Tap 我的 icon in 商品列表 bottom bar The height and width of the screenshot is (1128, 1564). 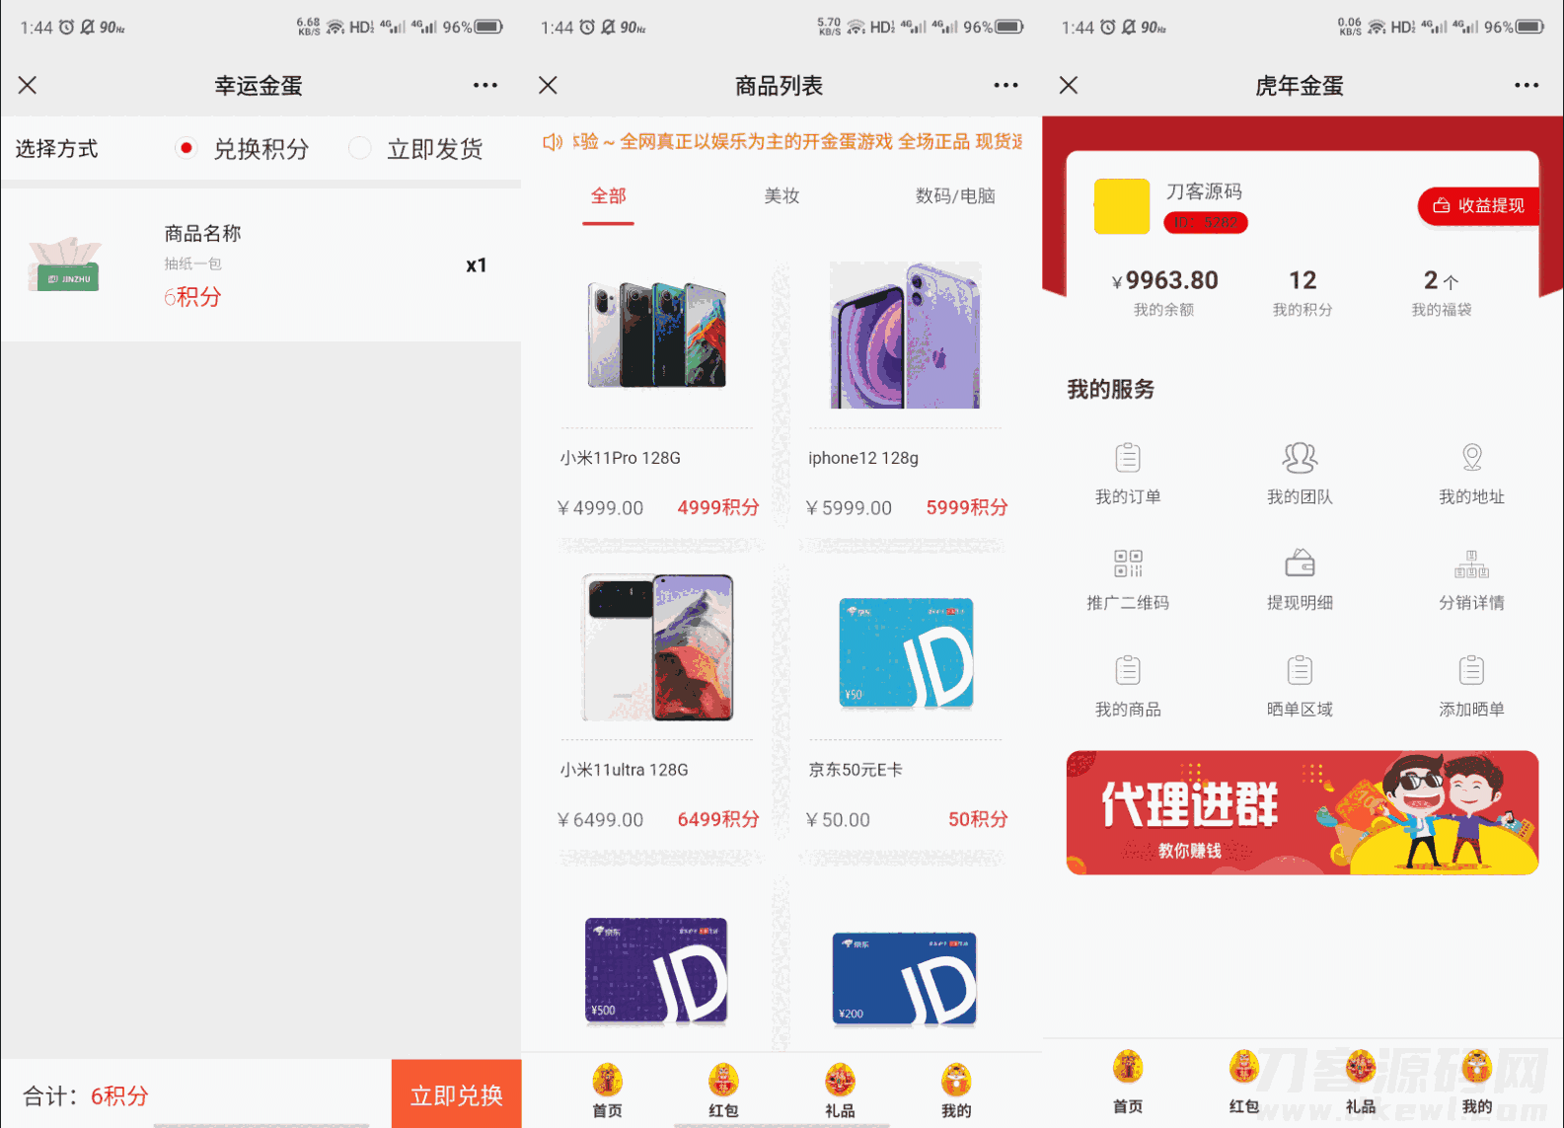pos(956,1081)
